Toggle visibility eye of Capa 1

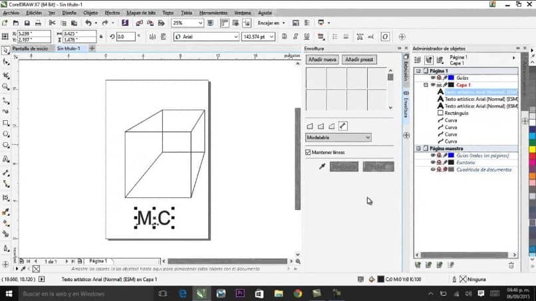click(433, 85)
